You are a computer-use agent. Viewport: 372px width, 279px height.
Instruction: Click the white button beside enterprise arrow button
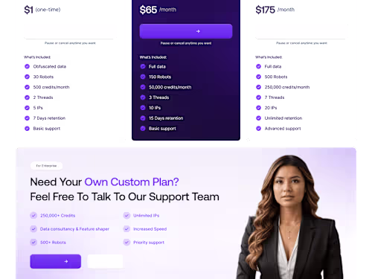[105, 261]
